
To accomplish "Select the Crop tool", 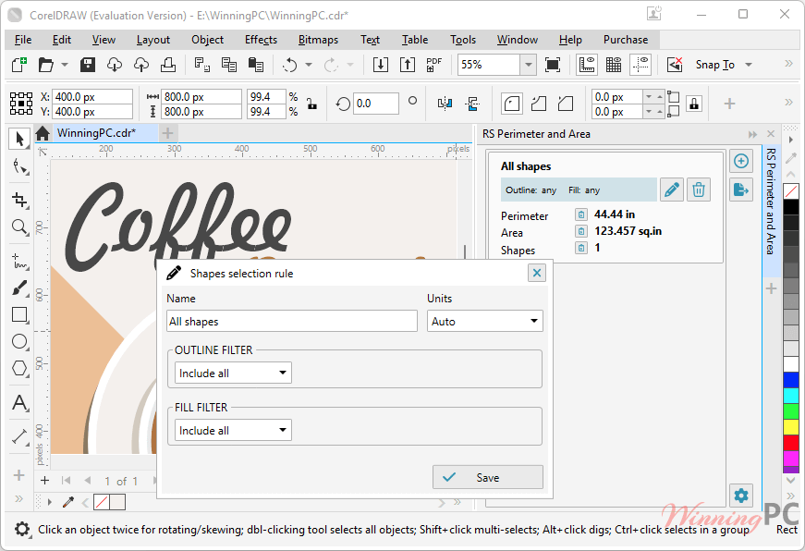I will [19, 200].
